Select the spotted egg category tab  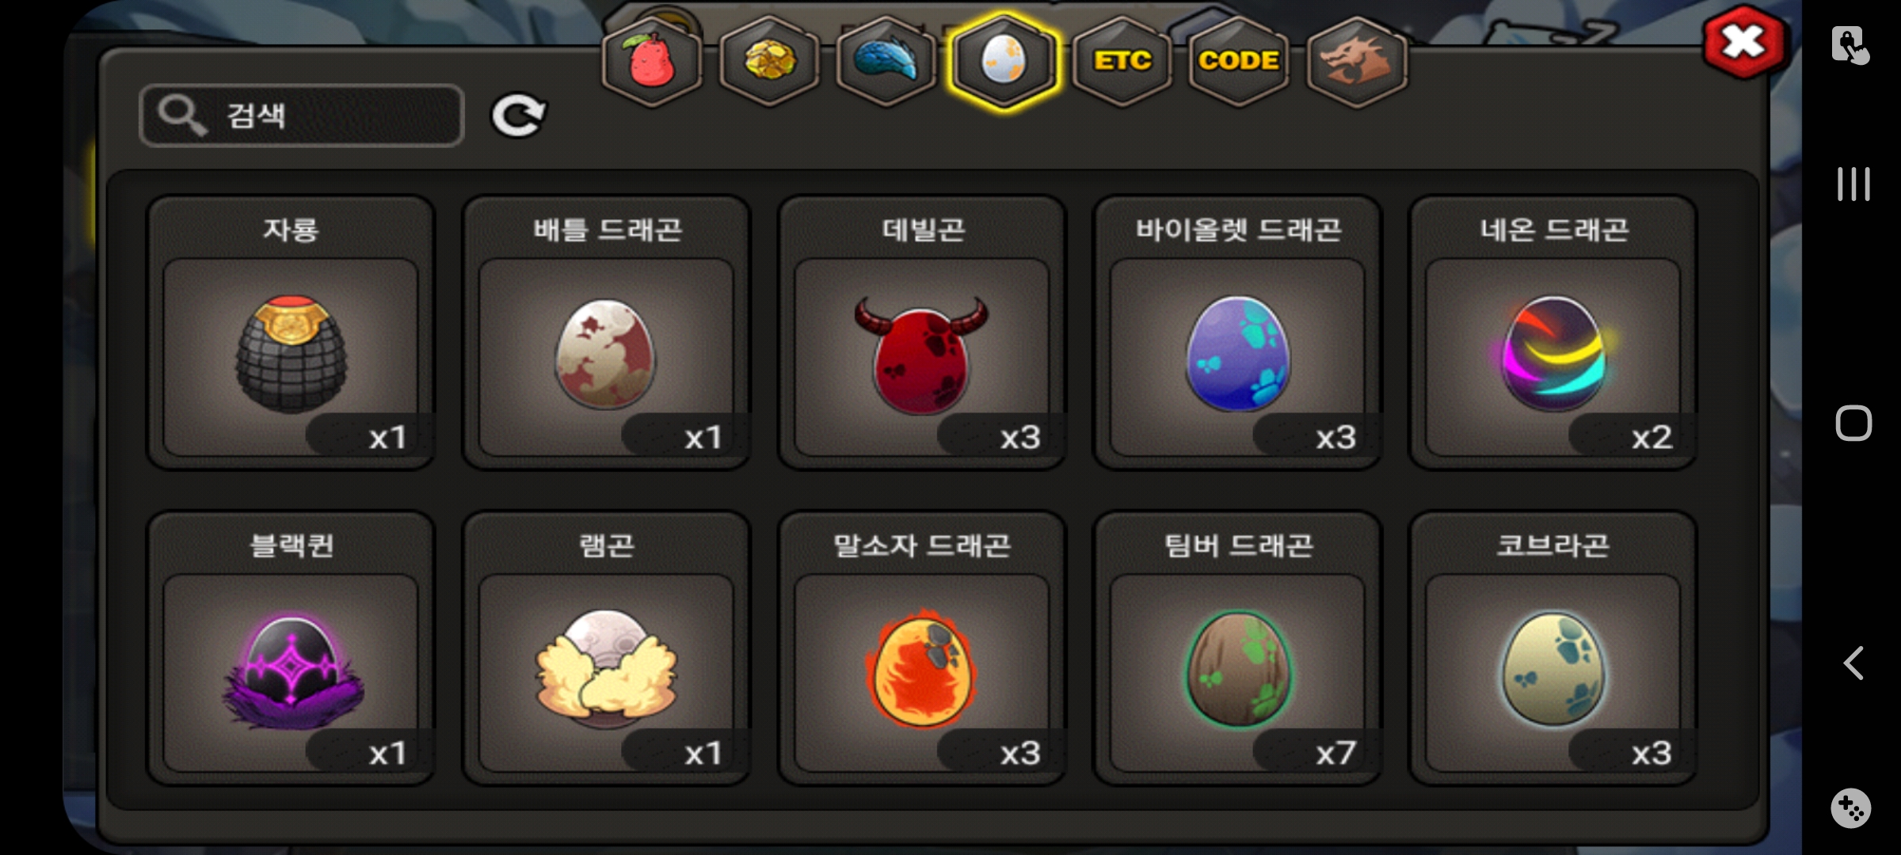[1004, 61]
